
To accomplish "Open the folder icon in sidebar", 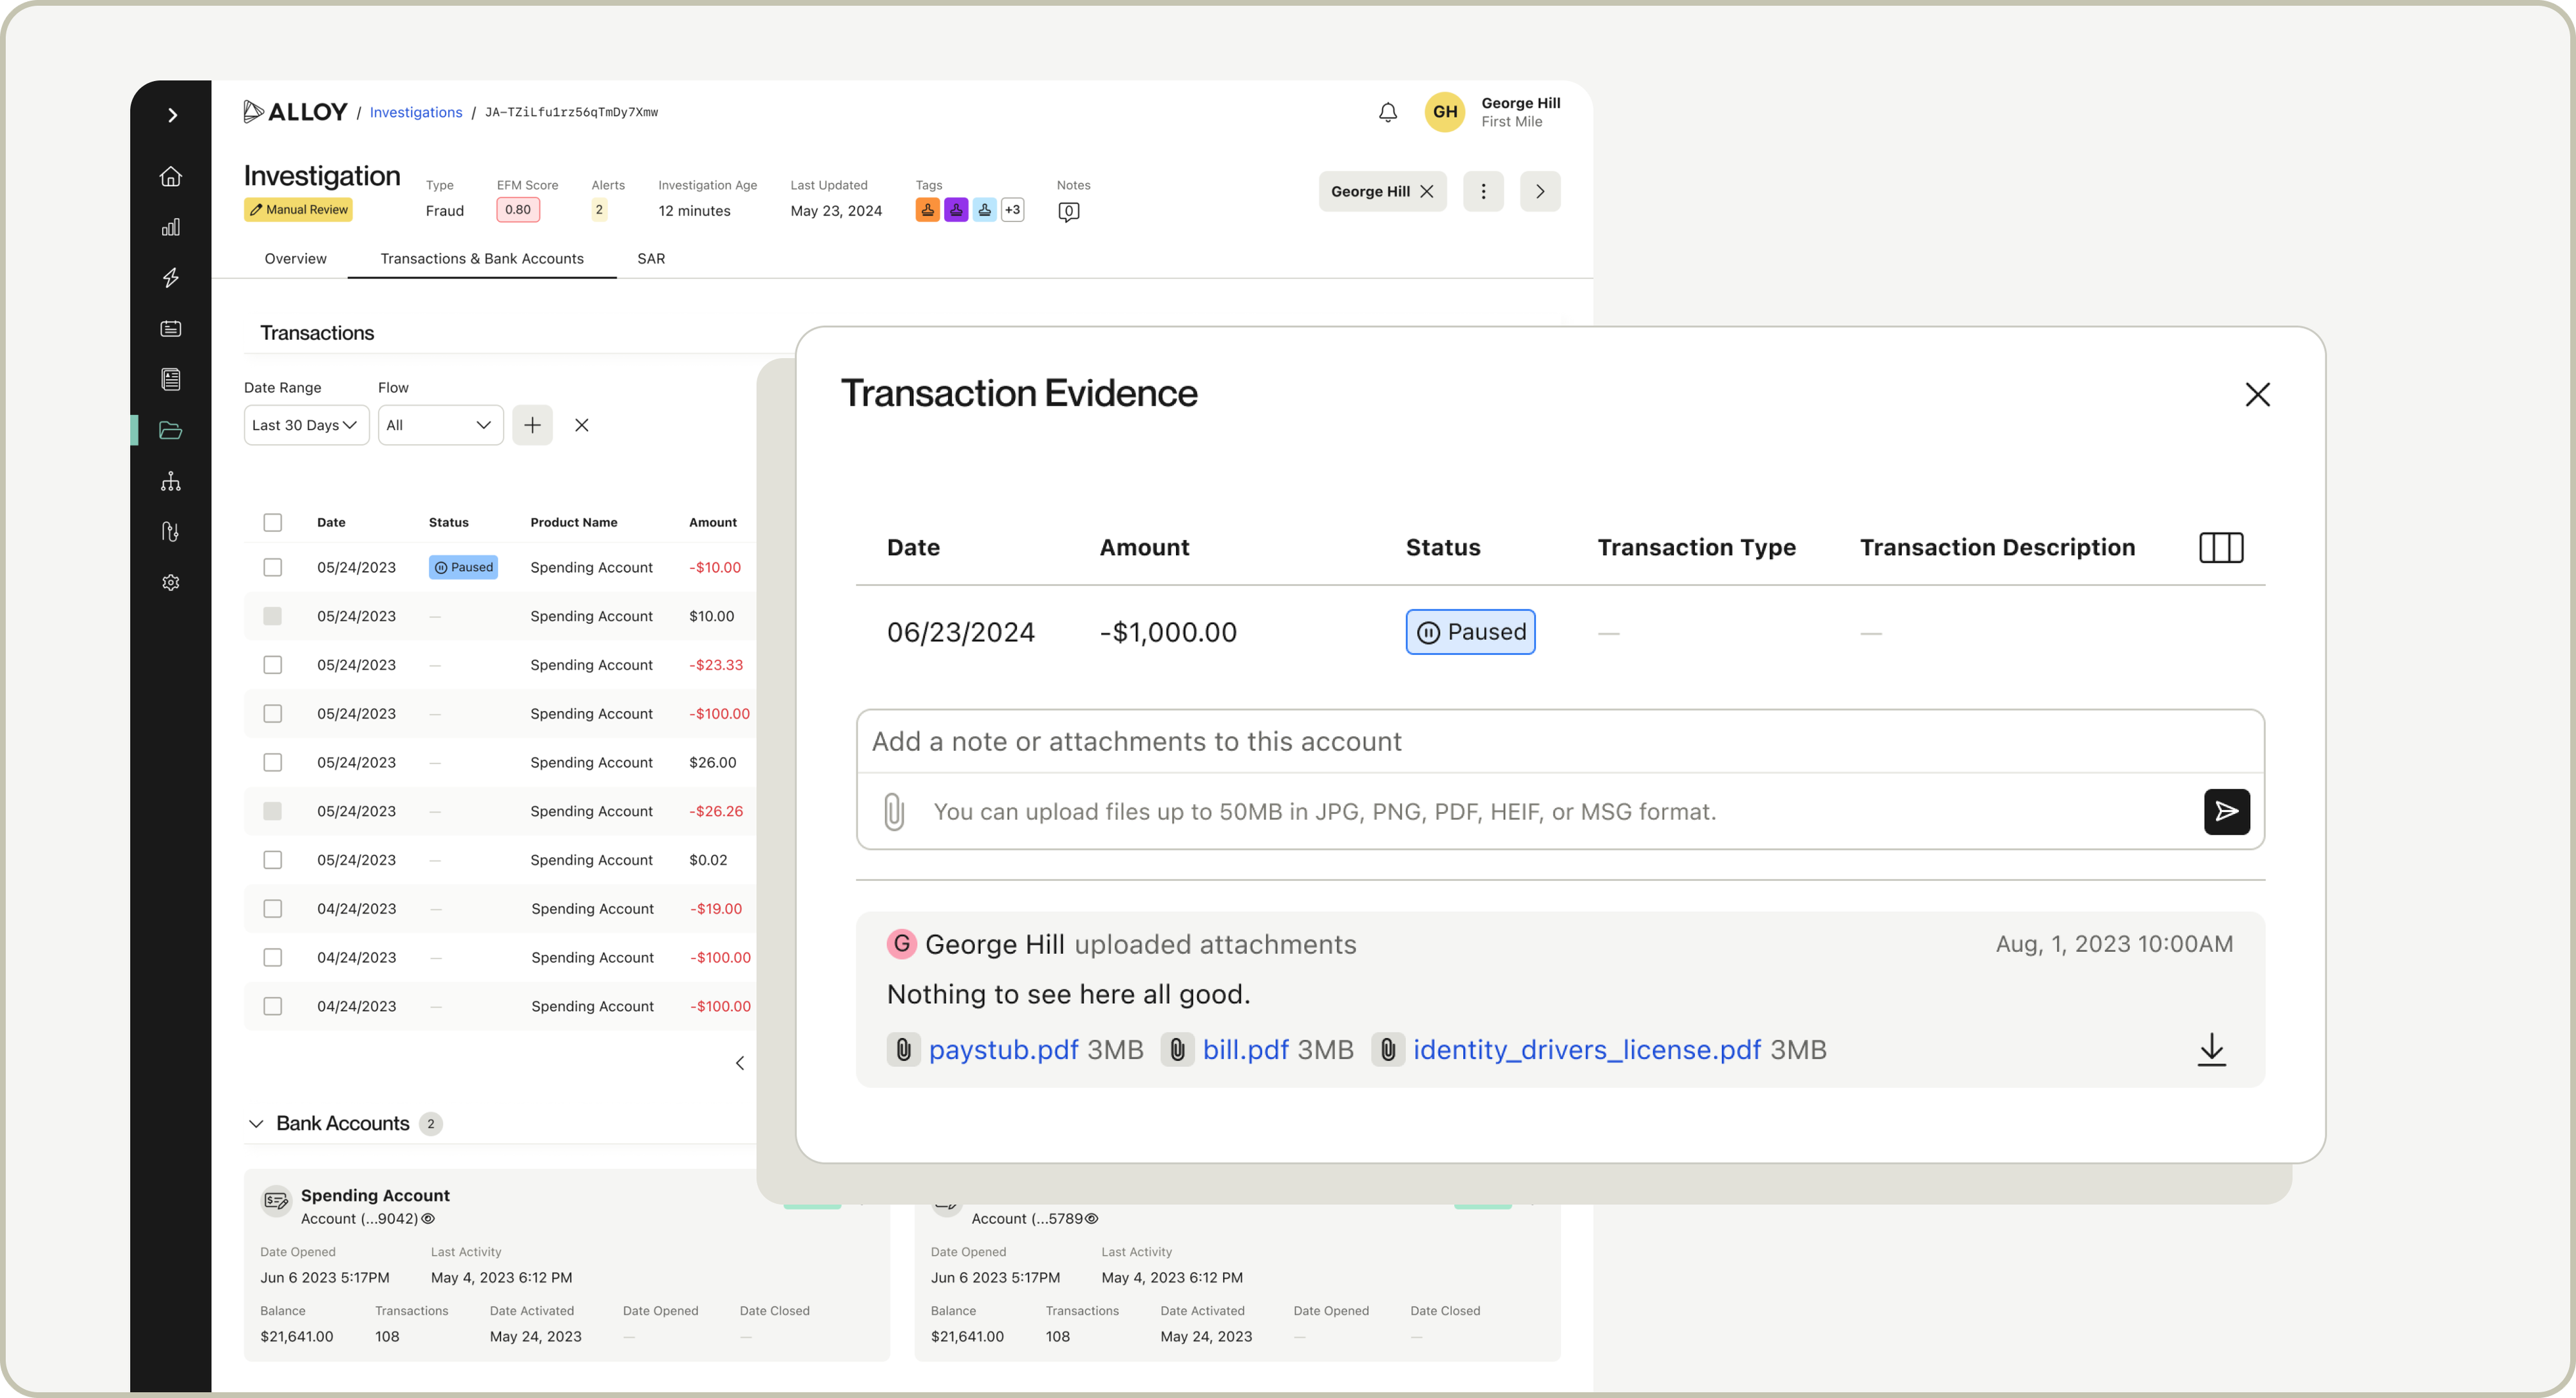I will coord(171,430).
